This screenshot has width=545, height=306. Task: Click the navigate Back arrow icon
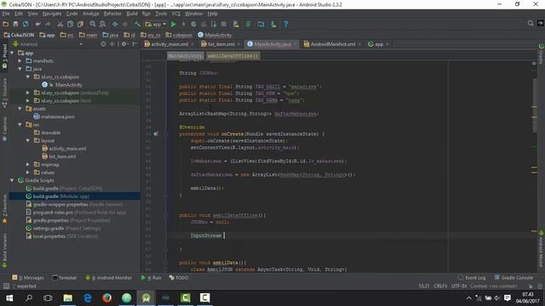(115, 24)
